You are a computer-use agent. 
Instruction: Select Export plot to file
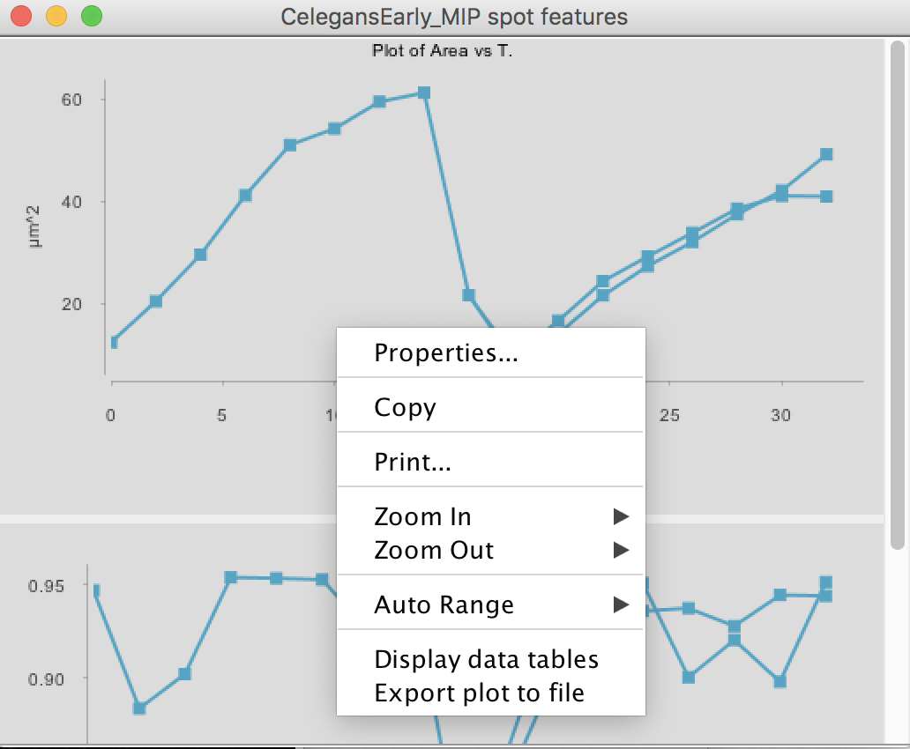tap(491, 693)
